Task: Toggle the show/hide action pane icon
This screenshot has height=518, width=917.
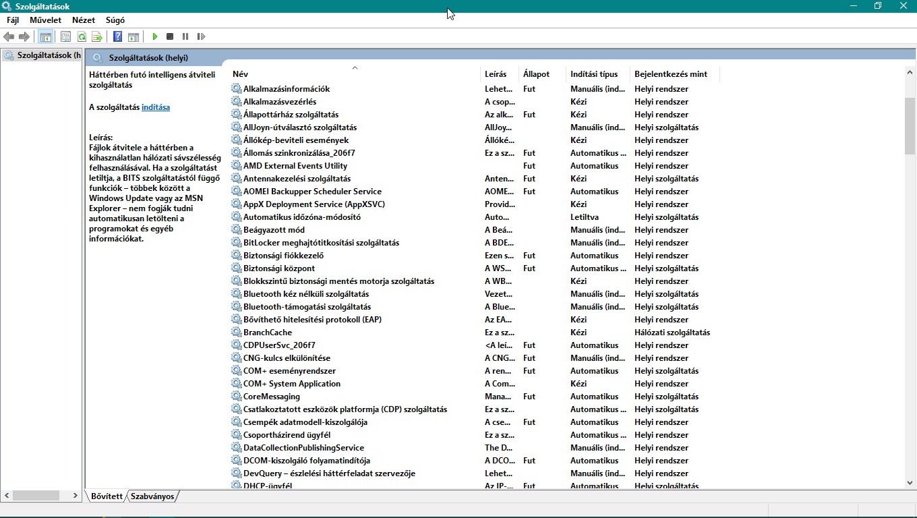Action: coord(134,36)
